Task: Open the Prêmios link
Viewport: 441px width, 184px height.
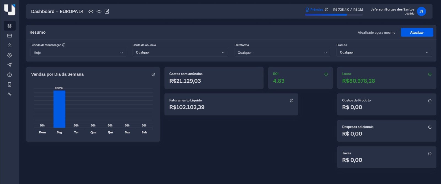Action: pos(316,10)
